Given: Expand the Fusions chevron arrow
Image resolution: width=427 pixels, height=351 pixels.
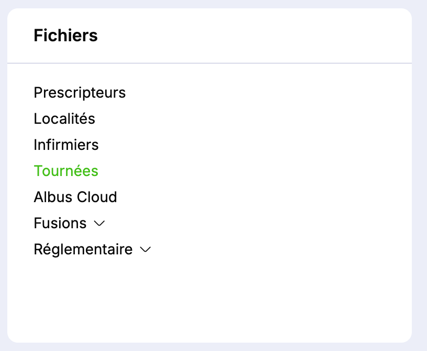Looking at the screenshot, I should [x=99, y=224].
